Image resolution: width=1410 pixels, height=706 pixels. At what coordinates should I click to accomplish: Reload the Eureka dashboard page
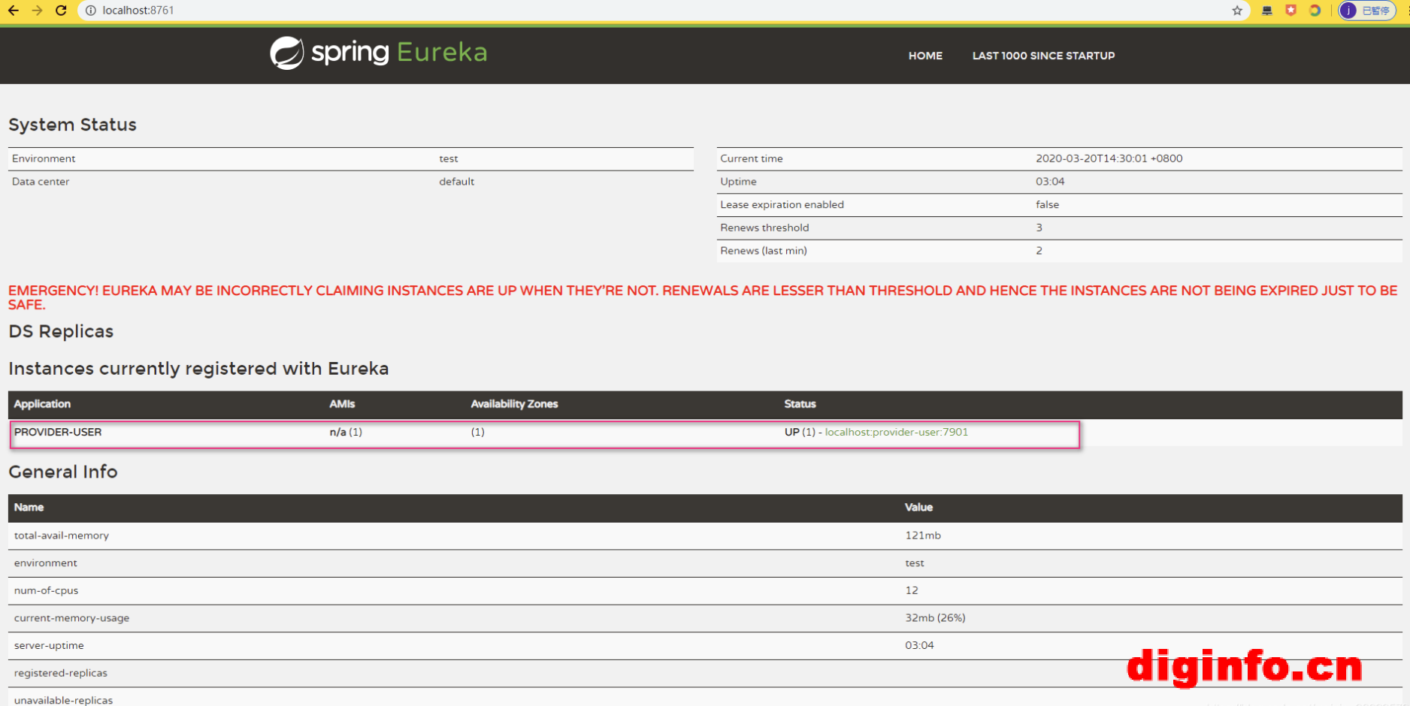(x=61, y=11)
